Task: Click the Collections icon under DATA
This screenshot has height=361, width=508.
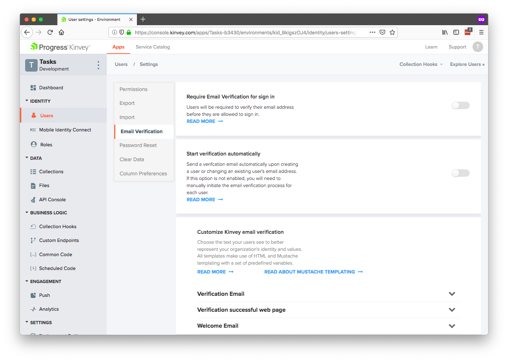Action: (33, 171)
